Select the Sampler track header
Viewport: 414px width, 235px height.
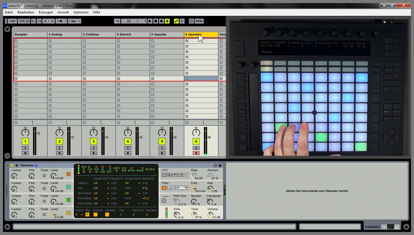point(30,34)
